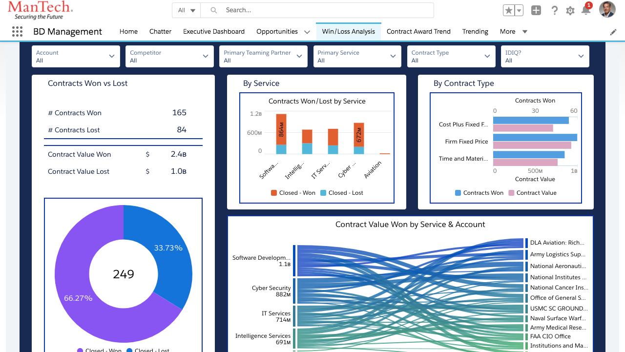Switch to the Executive Dashboard tab
Viewport: 625px width, 352px height.
pos(214,31)
